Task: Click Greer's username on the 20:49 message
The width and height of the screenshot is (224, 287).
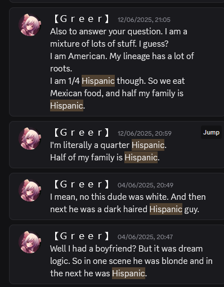Action: click(x=82, y=185)
